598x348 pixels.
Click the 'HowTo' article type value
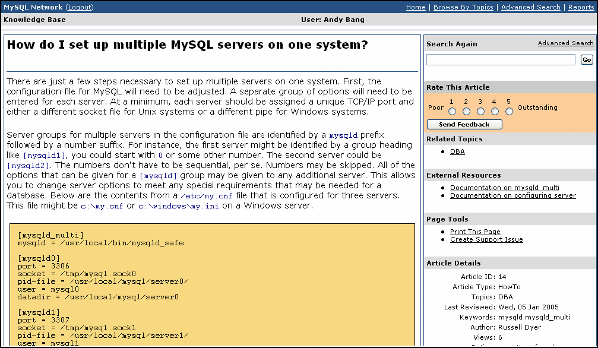coord(509,287)
